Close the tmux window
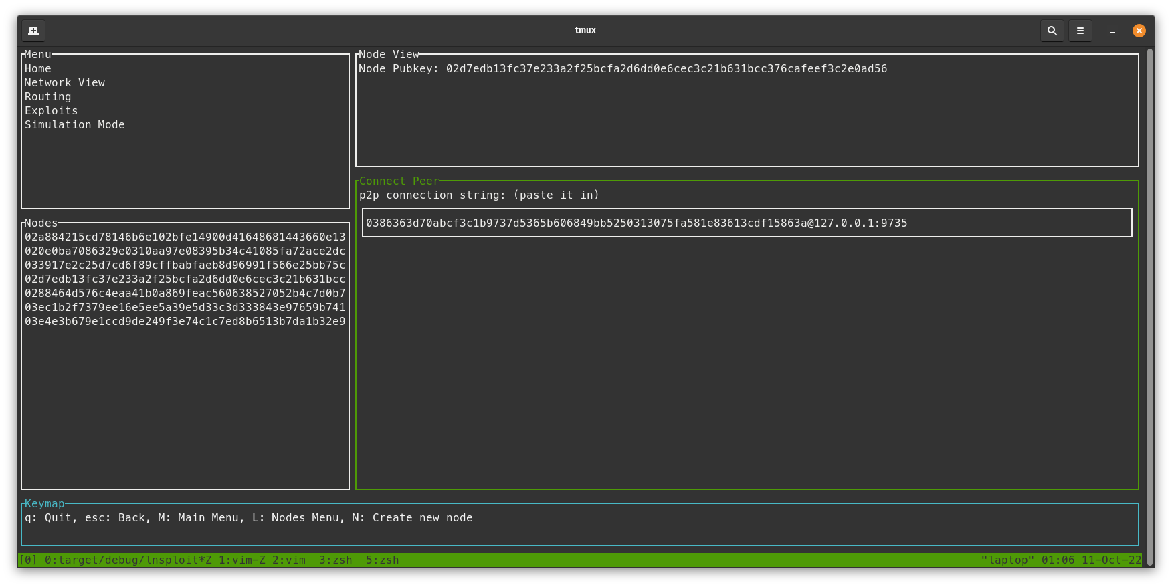The height and width of the screenshot is (587, 1172). tap(1139, 31)
